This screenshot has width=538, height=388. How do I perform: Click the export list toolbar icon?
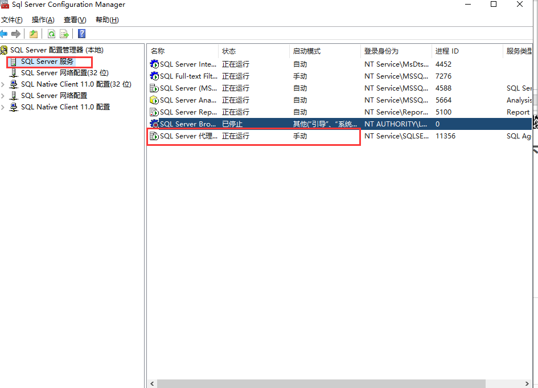[x=64, y=34]
